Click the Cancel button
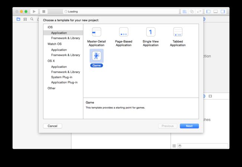Screen dimensions: 242x167 click(52, 126)
